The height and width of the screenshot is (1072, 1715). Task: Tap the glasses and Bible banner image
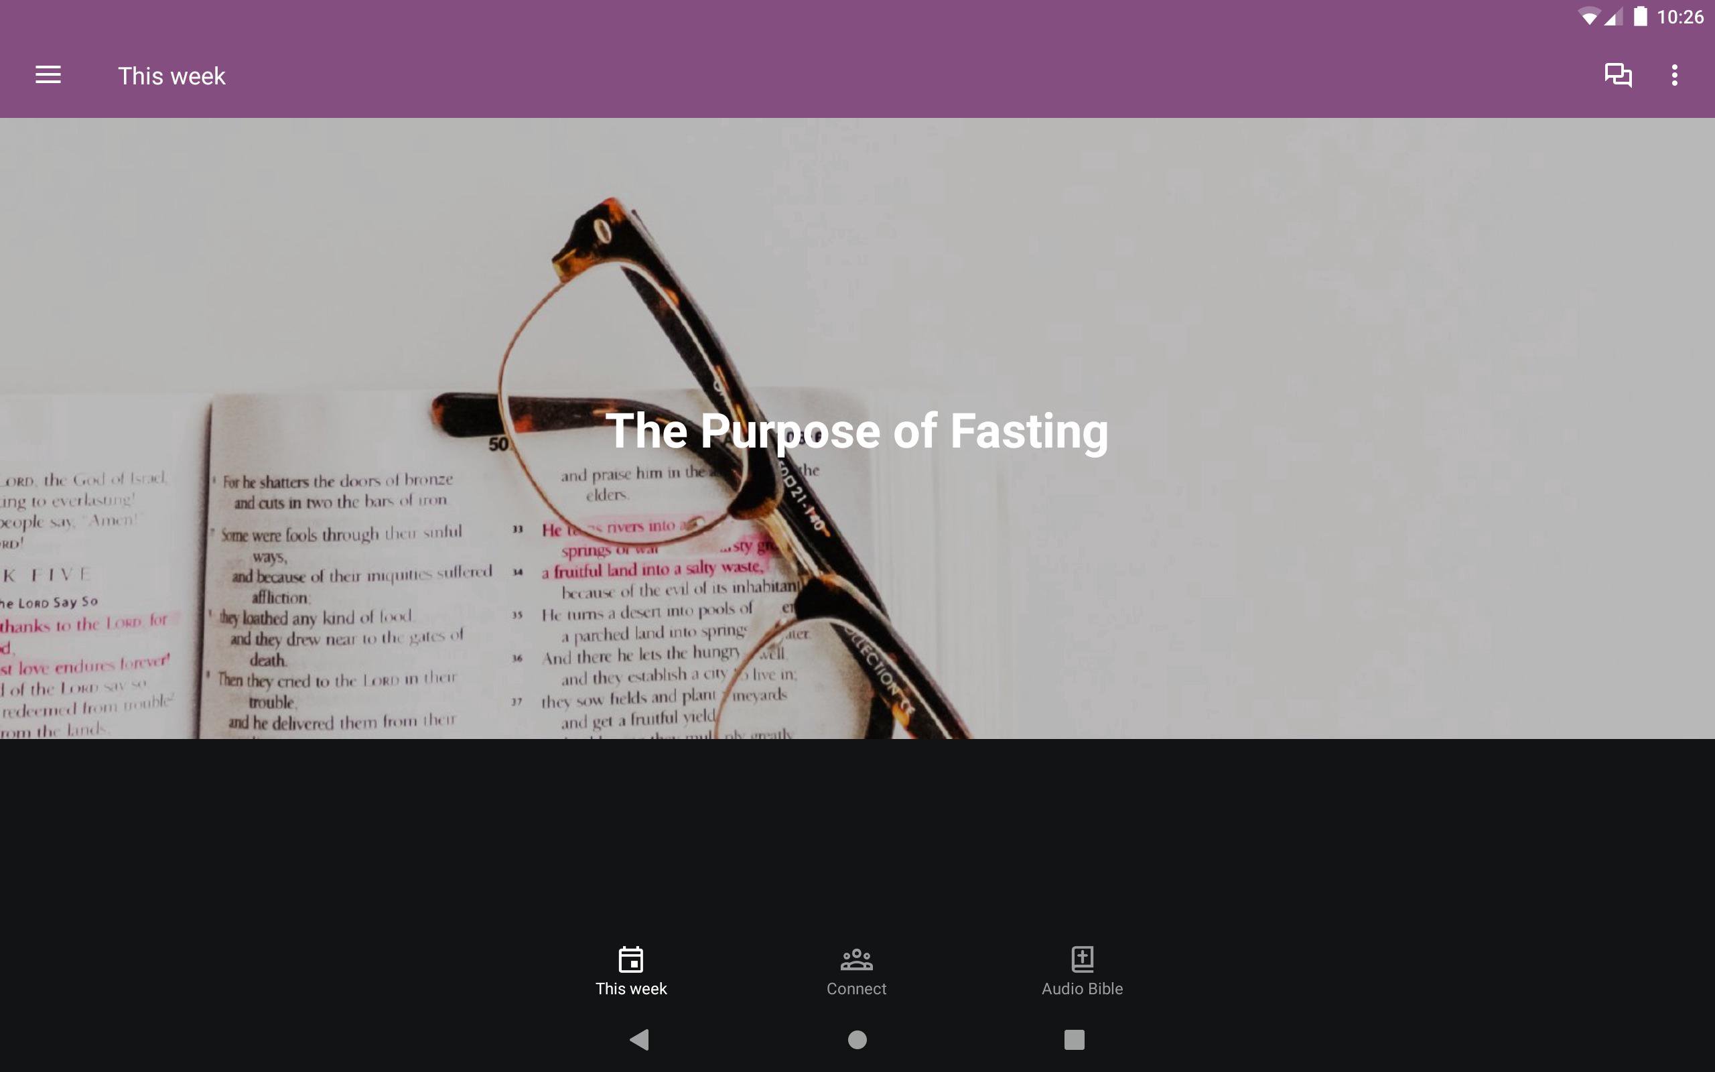[x=857, y=428]
